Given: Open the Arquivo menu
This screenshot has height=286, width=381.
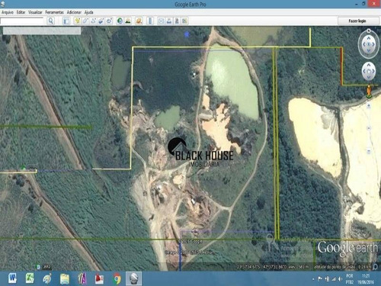Looking at the screenshot, I should (x=8, y=12).
